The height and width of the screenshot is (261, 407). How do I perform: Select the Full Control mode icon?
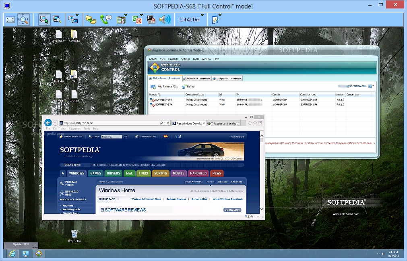[x=44, y=19]
